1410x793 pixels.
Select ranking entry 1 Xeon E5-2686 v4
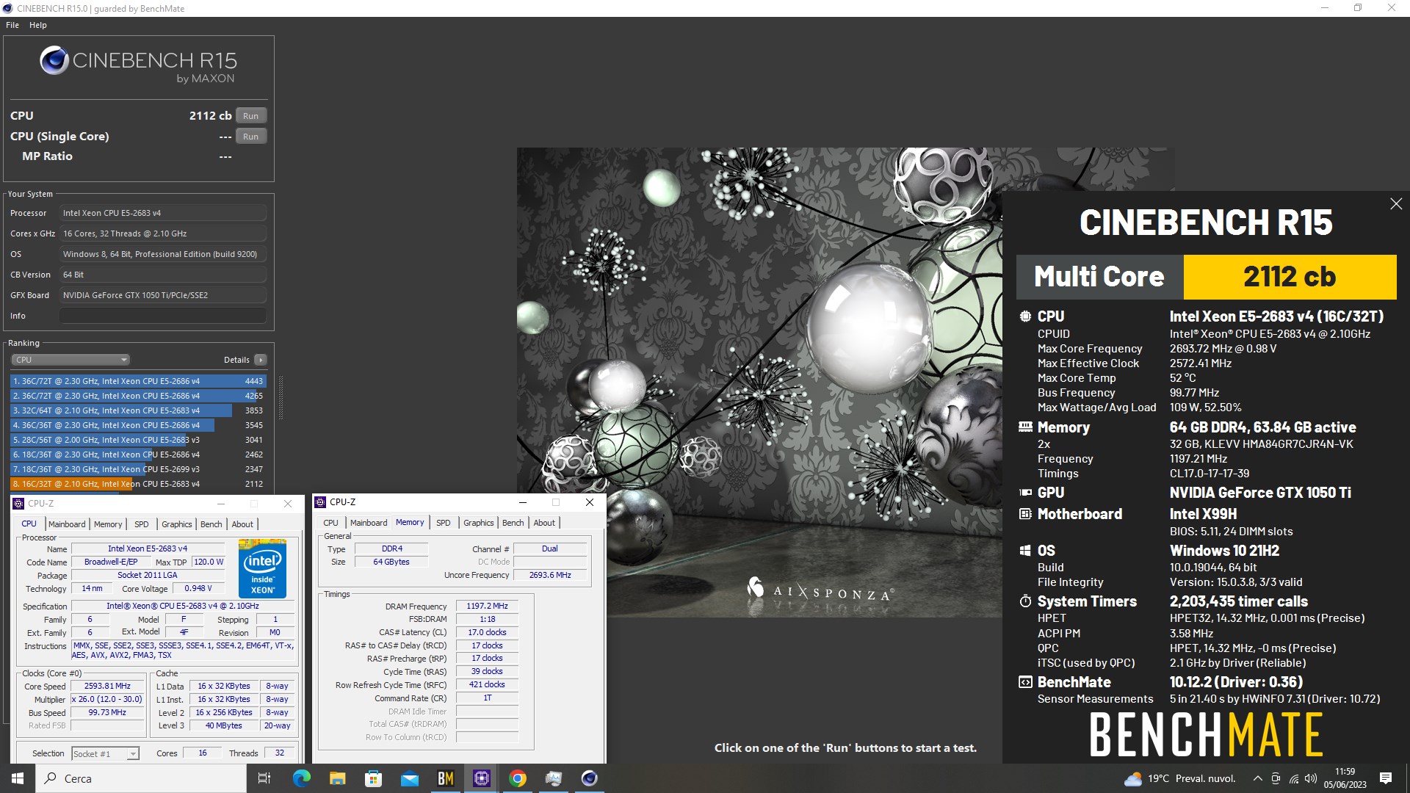(x=138, y=381)
